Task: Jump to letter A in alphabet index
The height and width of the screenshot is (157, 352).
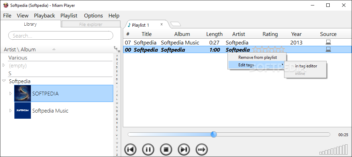Action: [x=117, y=55]
